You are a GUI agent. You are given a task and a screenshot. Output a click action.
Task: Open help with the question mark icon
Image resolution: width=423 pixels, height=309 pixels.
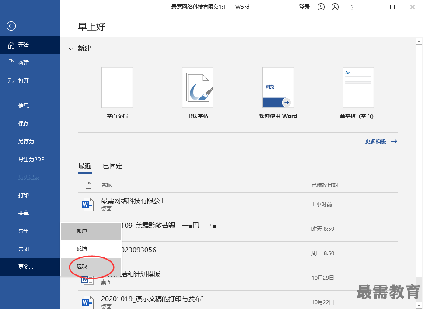click(x=352, y=7)
